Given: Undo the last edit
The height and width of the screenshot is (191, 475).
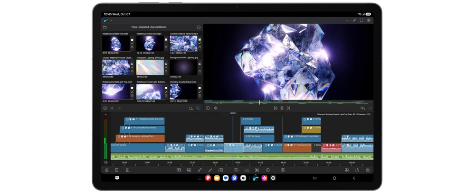Looking at the screenshot, I should tap(362, 108).
